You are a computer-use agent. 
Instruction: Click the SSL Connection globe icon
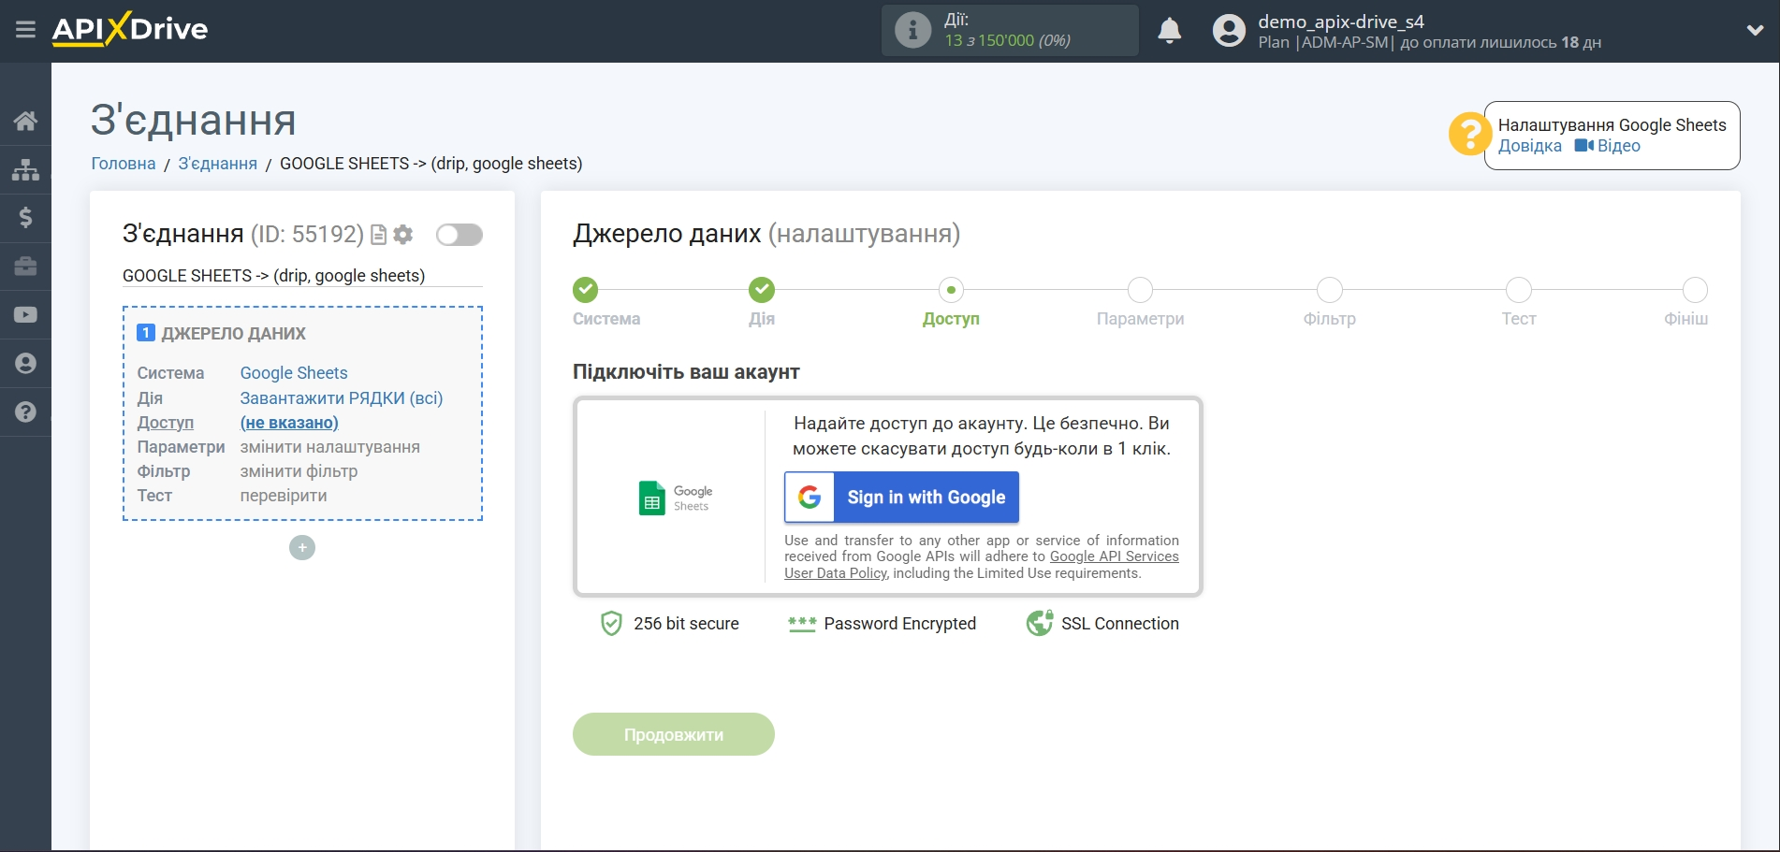pos(1040,624)
